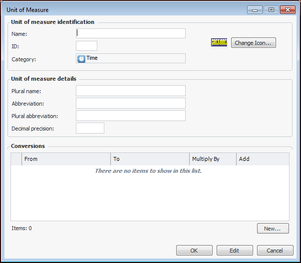Image resolution: width=301 pixels, height=263 pixels.
Task: Confirm dialog with OK button
Action: pos(194,250)
